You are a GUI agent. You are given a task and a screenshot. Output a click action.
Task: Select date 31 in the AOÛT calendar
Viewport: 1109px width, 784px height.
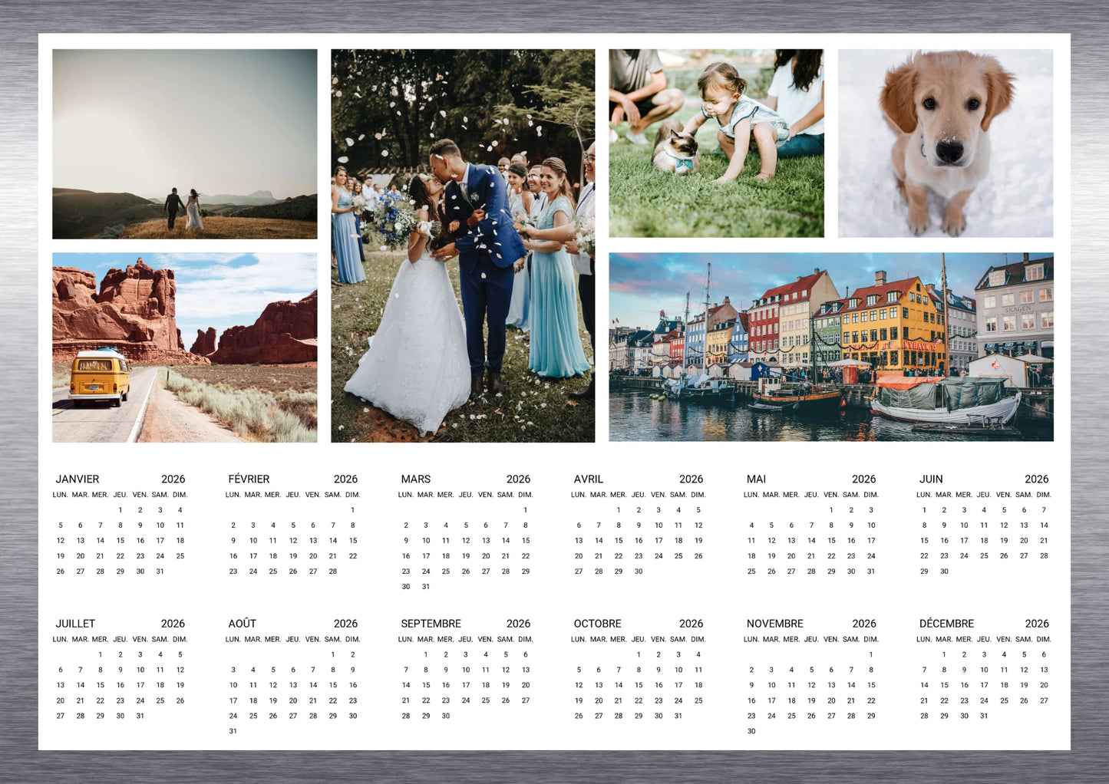pos(233,731)
